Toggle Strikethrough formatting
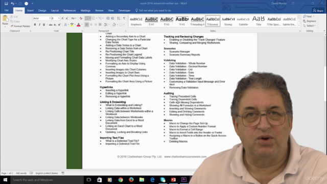 pos(51,25)
